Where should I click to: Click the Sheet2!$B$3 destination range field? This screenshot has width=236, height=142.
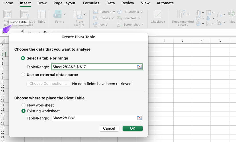pos(93,118)
